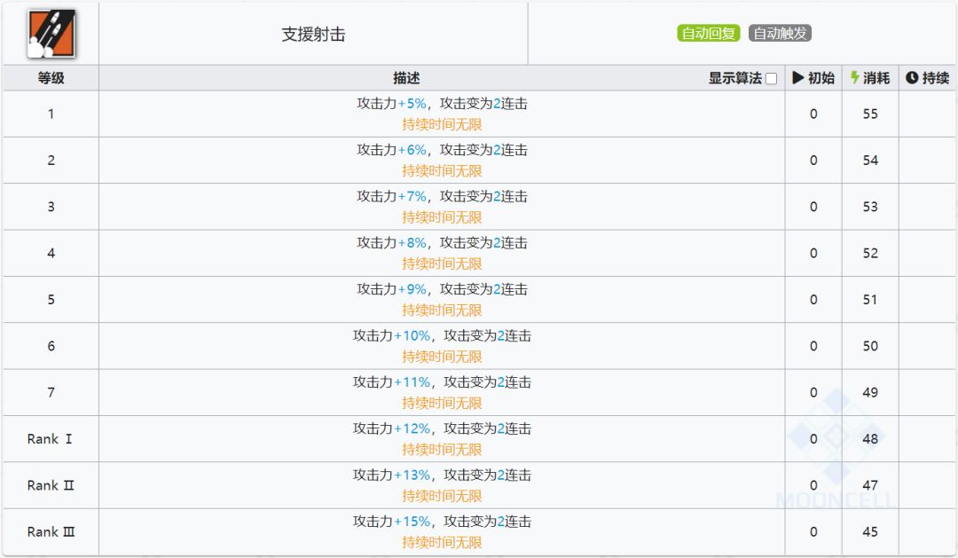Click the clock 持续 icon

coord(912,78)
